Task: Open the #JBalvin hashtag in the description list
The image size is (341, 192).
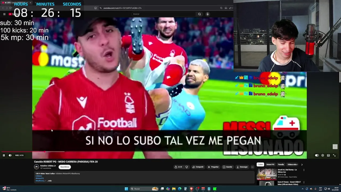Action: tap(39, 176)
